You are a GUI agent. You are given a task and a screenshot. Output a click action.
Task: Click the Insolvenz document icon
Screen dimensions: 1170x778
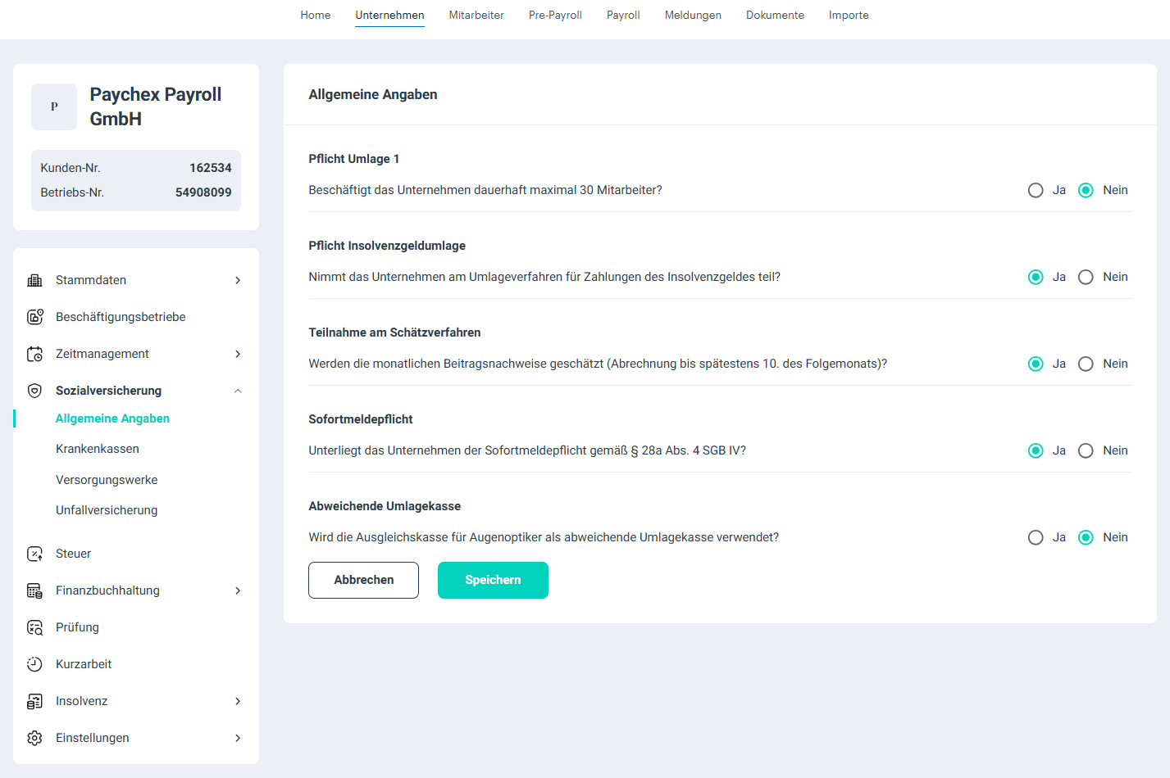pos(34,701)
